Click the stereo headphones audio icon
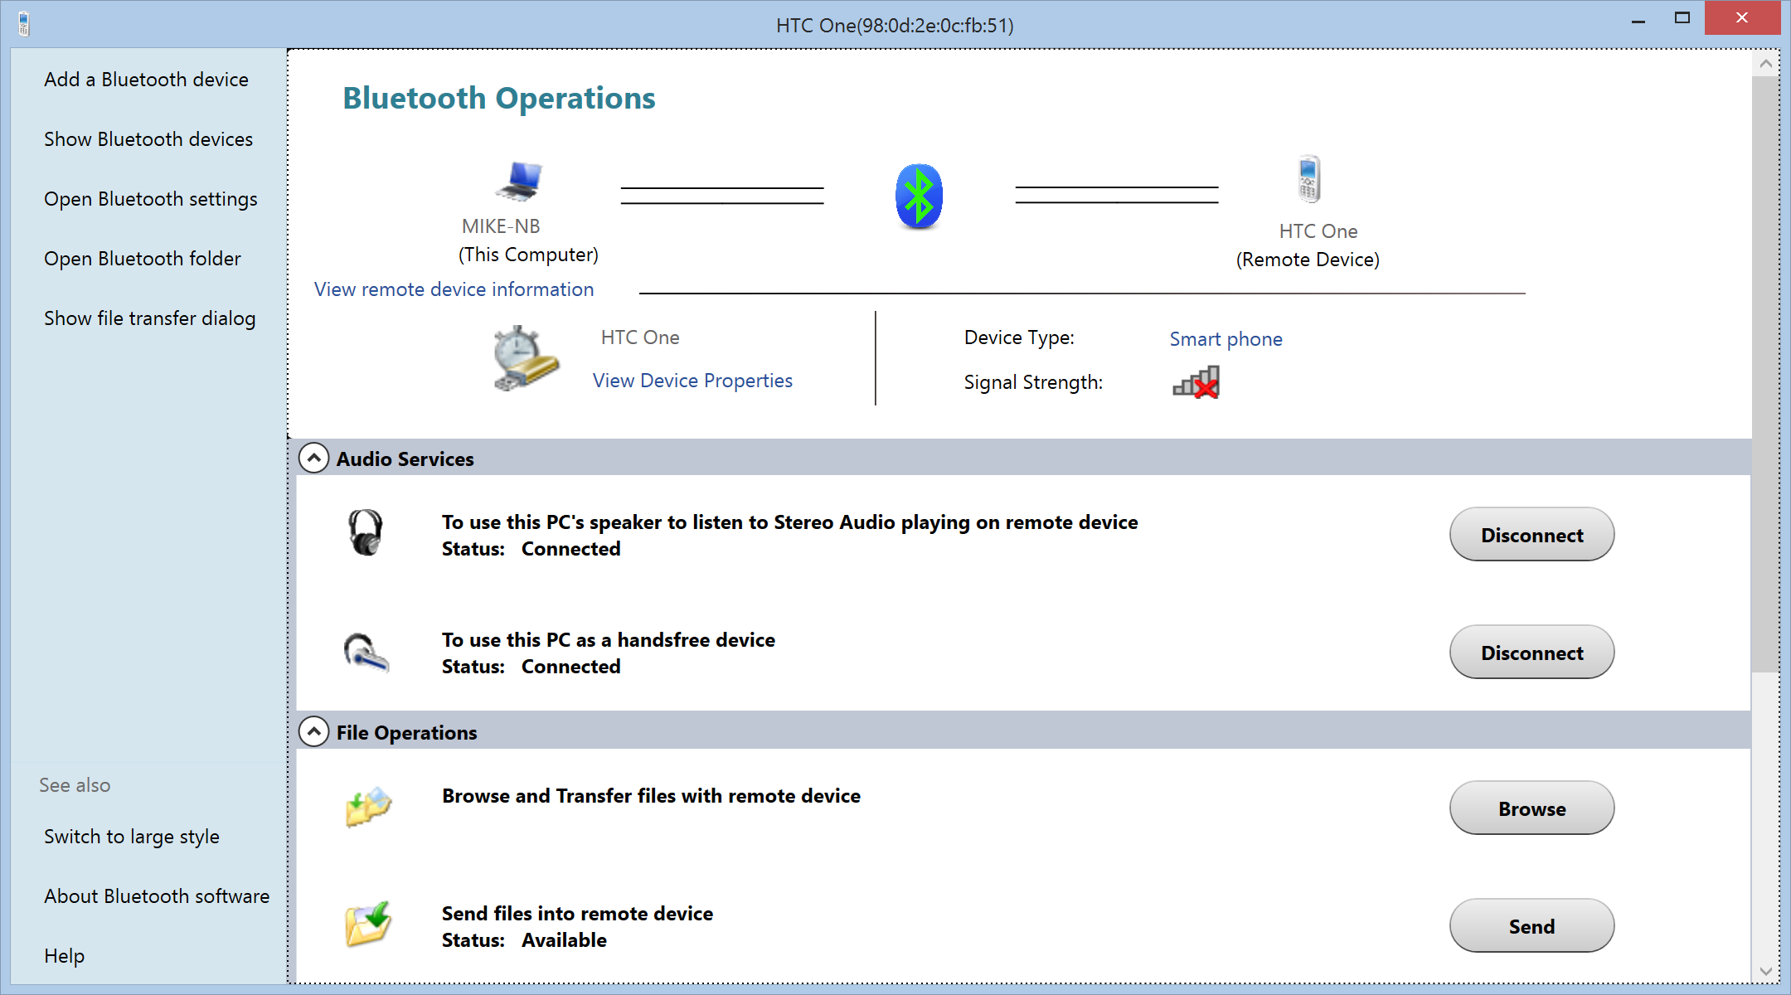 [x=365, y=532]
